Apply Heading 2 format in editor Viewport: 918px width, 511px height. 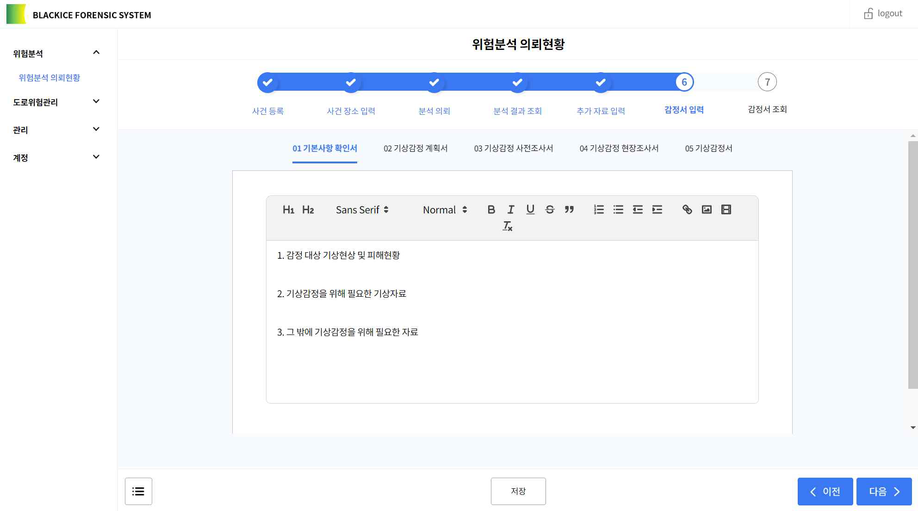pyautogui.click(x=308, y=210)
